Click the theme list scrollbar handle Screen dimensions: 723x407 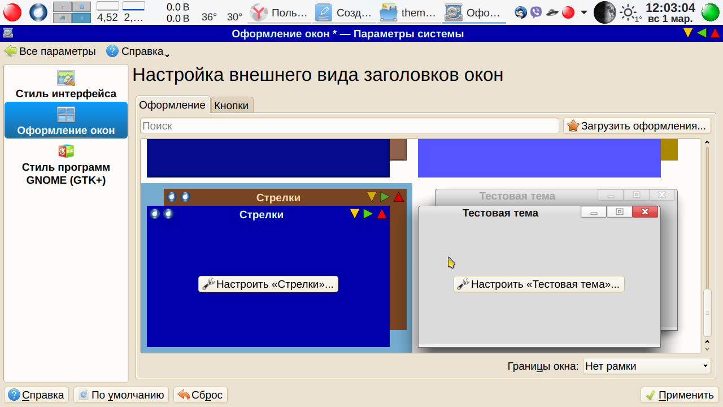coord(707,313)
